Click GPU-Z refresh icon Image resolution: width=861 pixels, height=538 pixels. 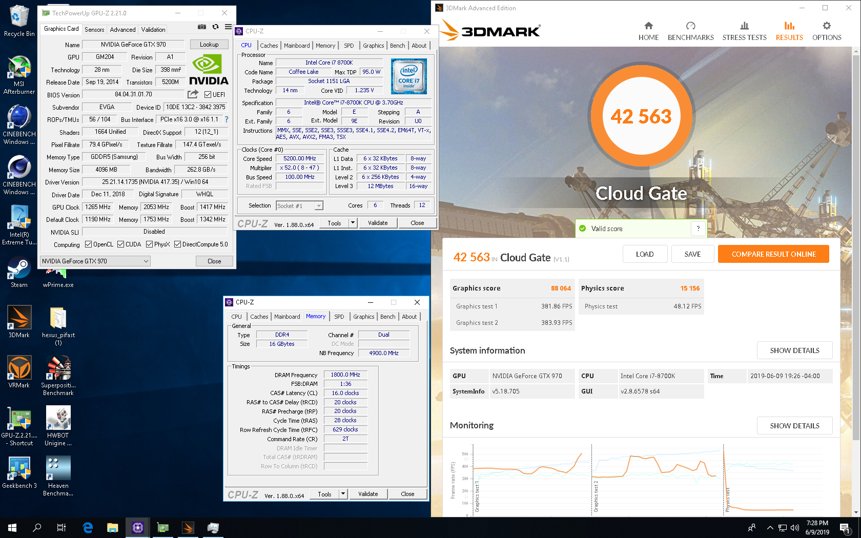pos(215,27)
